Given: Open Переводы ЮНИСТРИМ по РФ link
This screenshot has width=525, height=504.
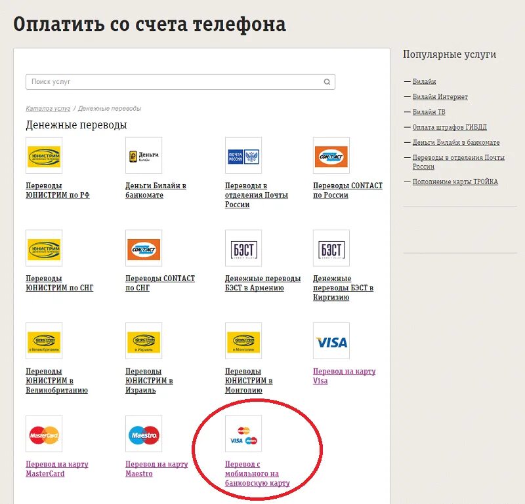Looking at the screenshot, I should tap(58, 190).
